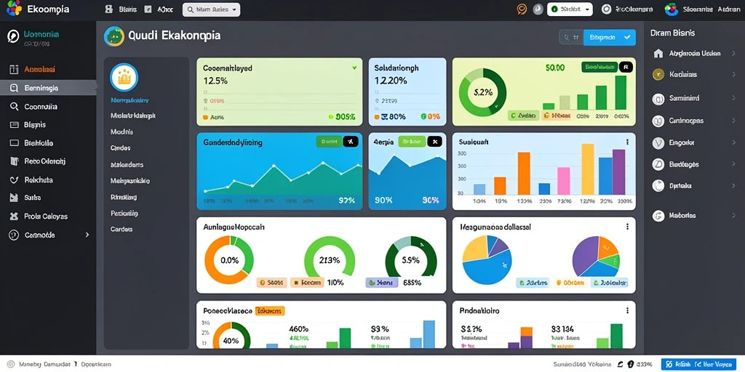
Task: Click the tallest yellow bar in Sualcuaft chart
Action: pyautogui.click(x=588, y=169)
